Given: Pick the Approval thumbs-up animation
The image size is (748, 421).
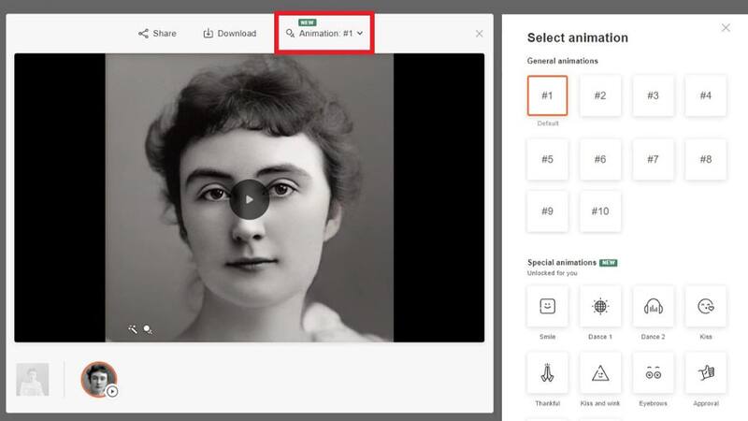Looking at the screenshot, I should pos(705,372).
